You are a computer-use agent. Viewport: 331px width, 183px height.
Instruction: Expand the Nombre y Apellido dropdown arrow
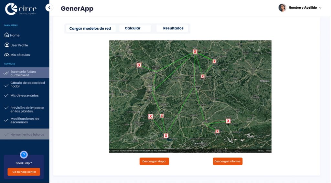coord(320,8)
